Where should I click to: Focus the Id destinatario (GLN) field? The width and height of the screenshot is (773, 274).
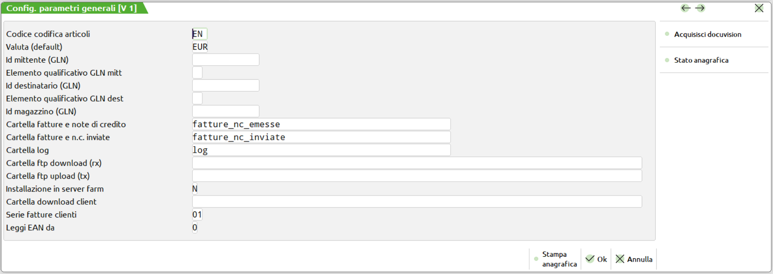click(226, 85)
